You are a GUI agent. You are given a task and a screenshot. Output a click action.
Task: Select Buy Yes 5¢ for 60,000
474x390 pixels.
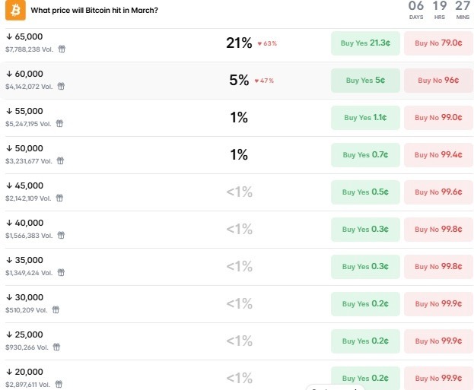point(365,81)
